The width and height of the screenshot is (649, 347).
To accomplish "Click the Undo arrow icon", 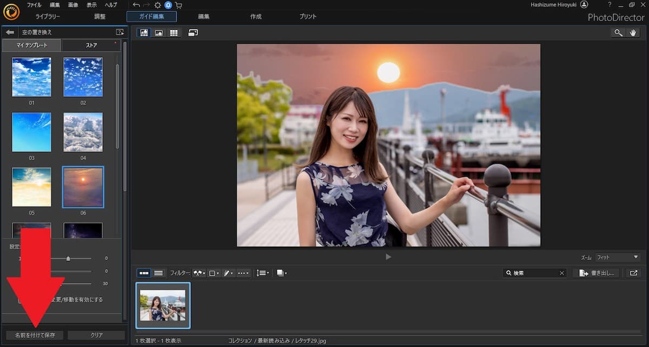I will (x=136, y=5).
